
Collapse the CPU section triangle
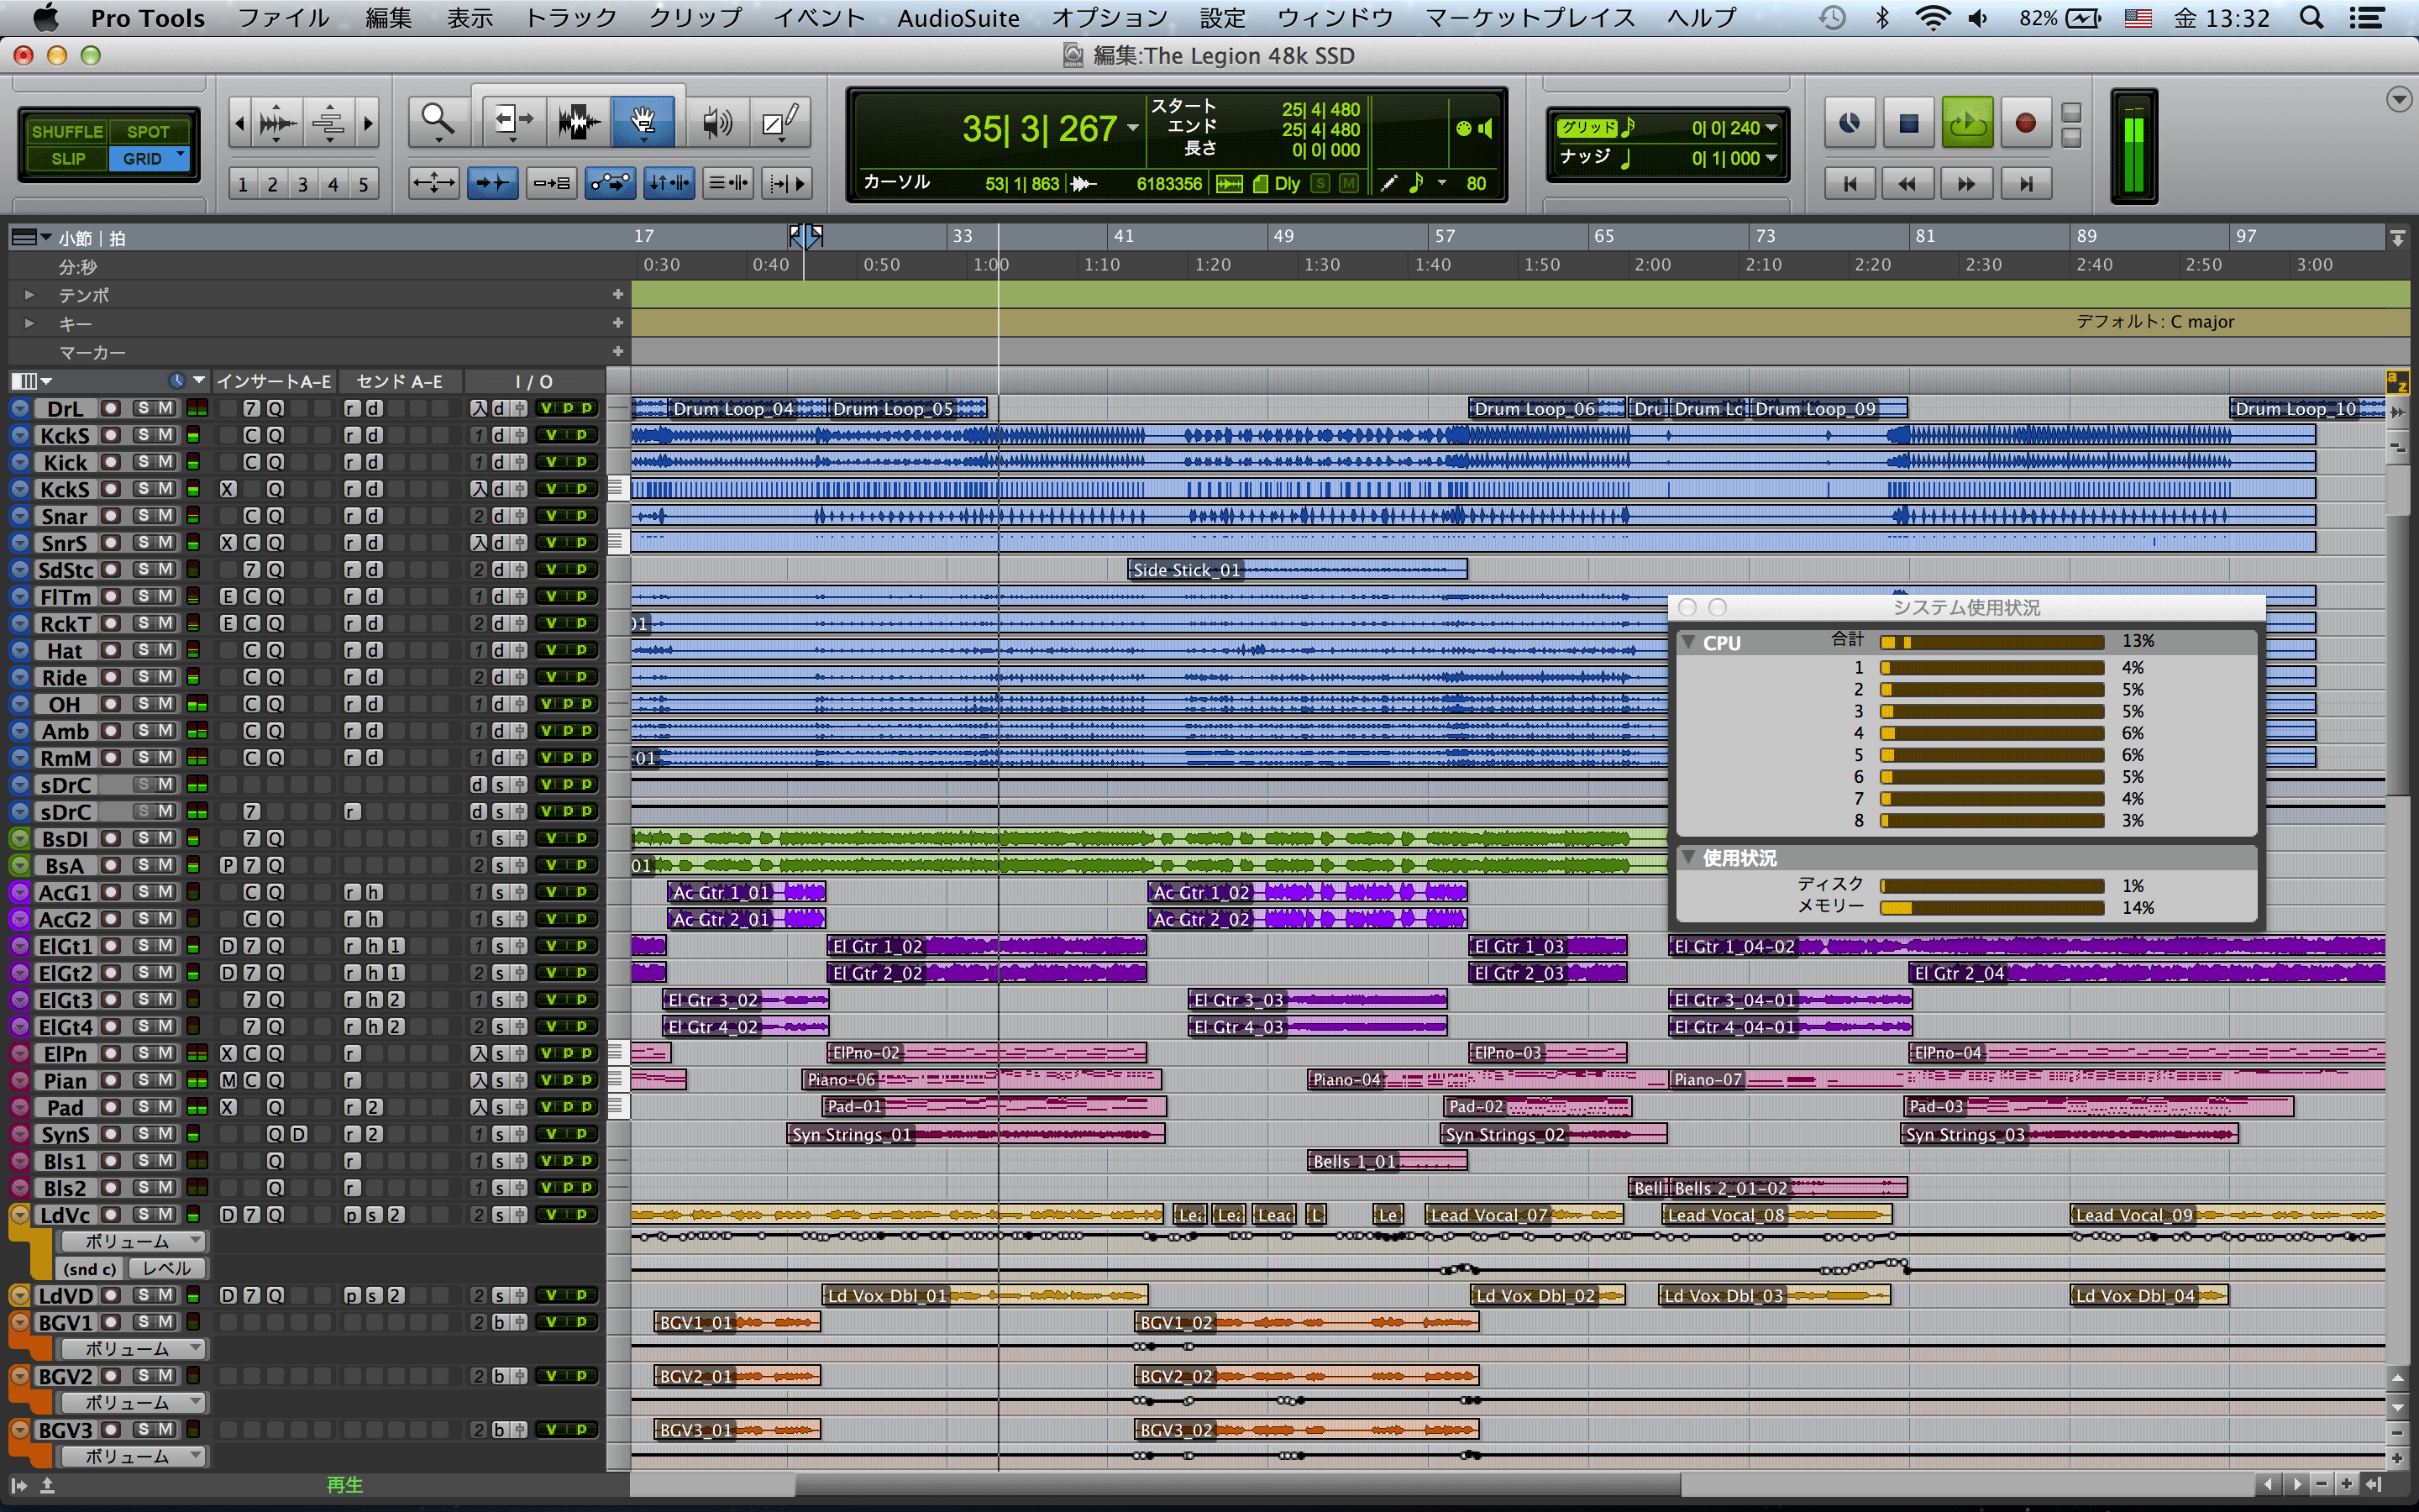pyautogui.click(x=1688, y=642)
